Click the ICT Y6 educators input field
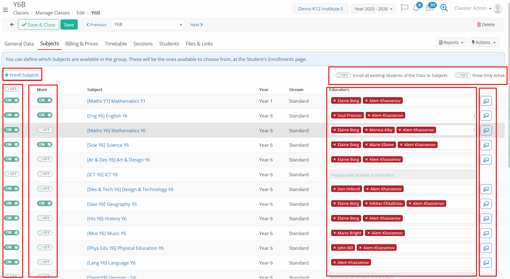The height and width of the screenshot is (279, 510). point(401,175)
